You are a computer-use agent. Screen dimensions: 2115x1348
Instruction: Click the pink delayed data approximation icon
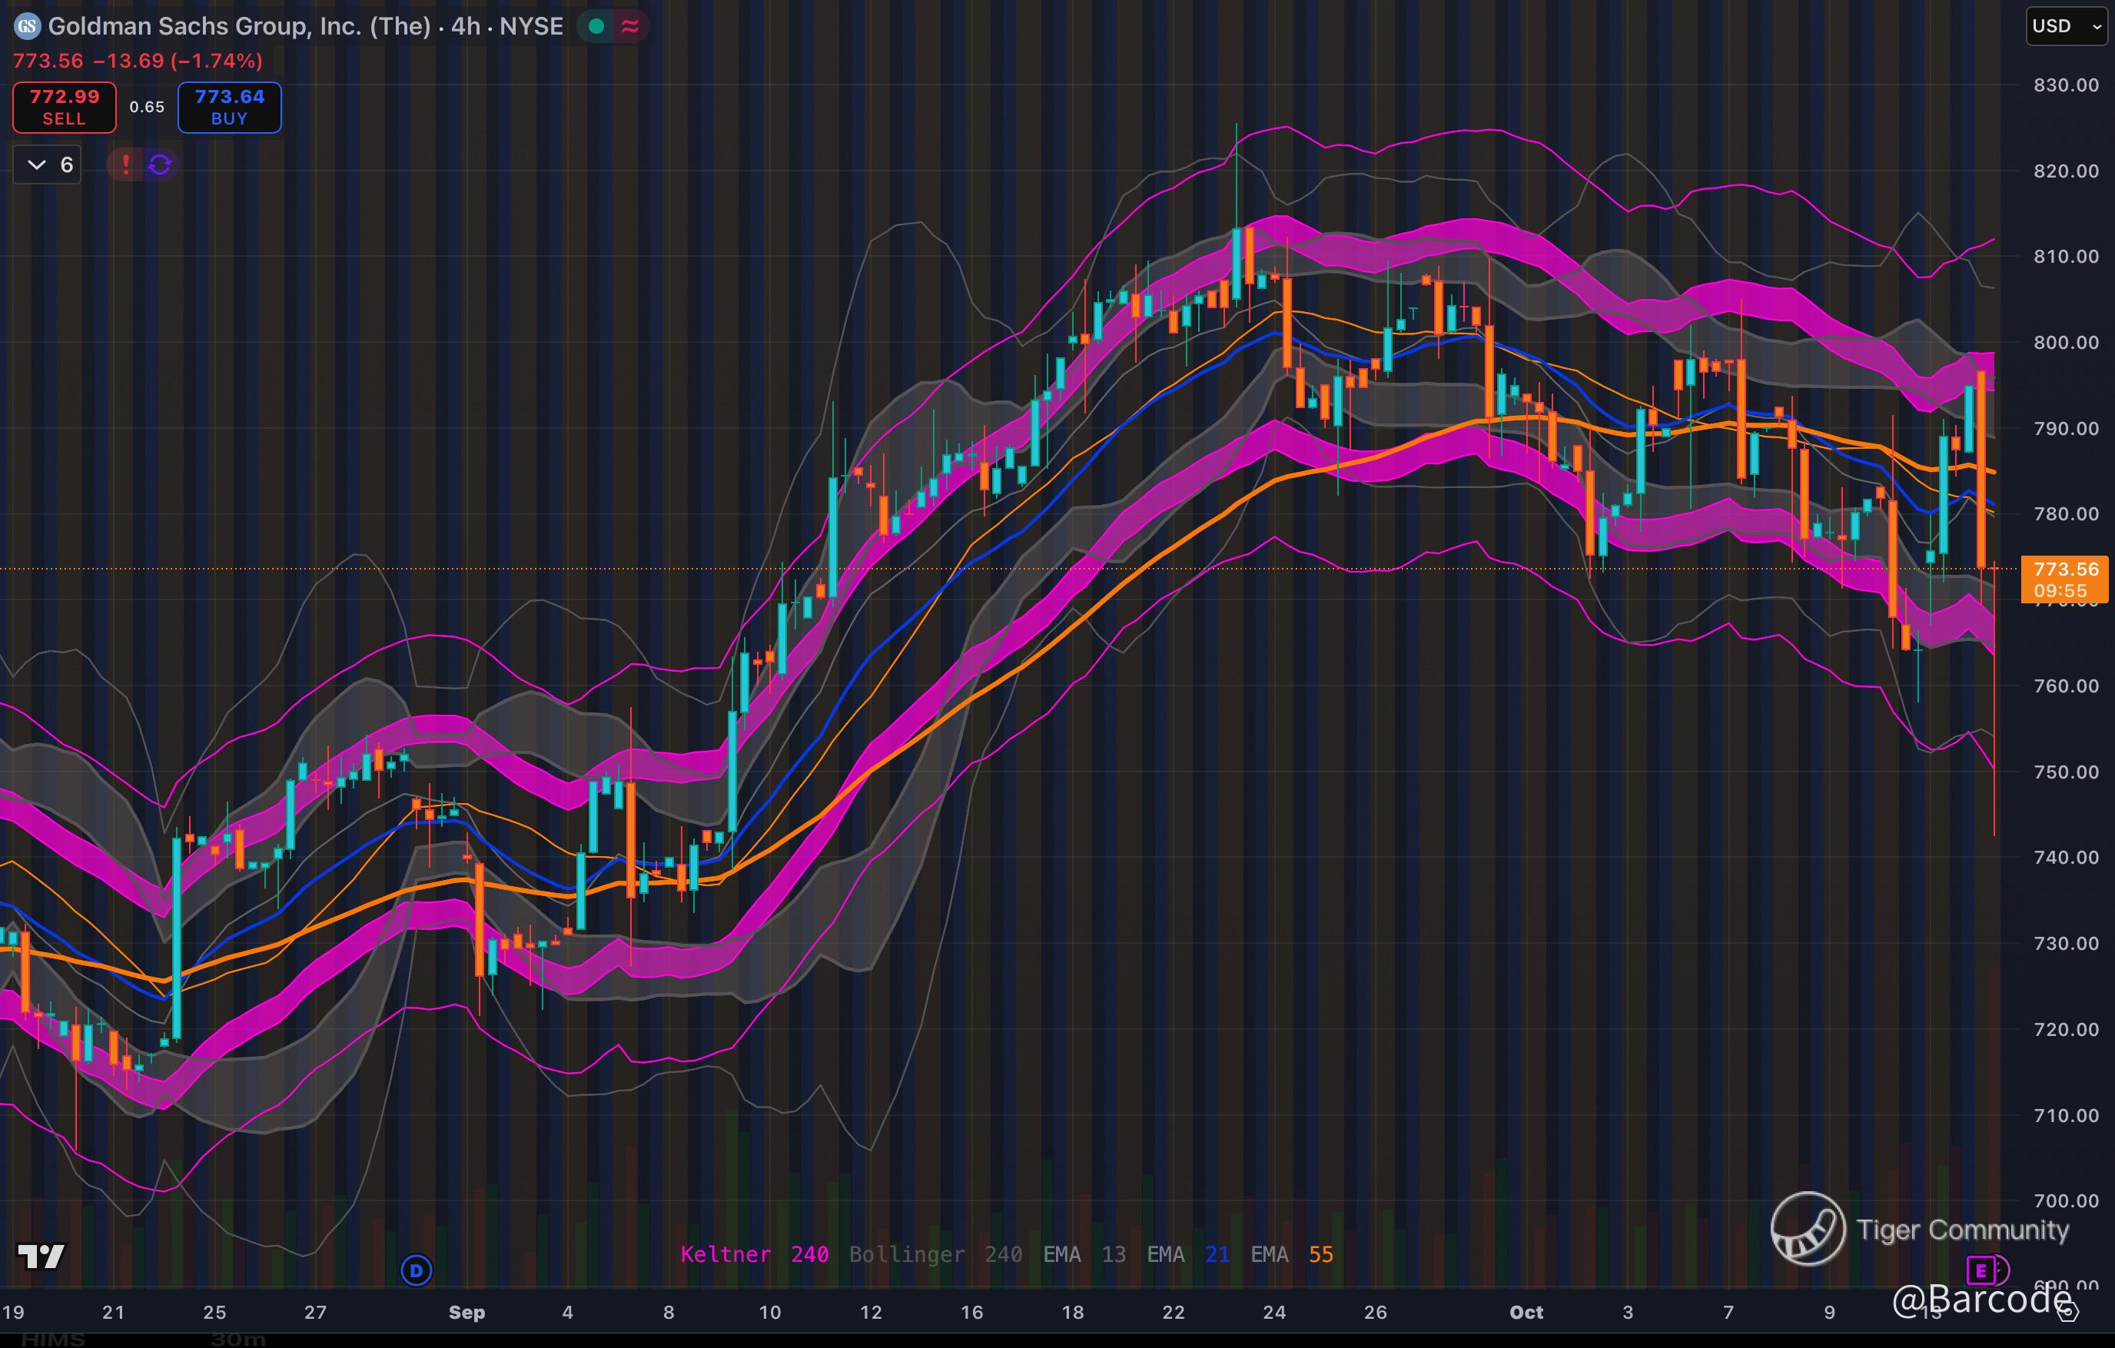629,26
